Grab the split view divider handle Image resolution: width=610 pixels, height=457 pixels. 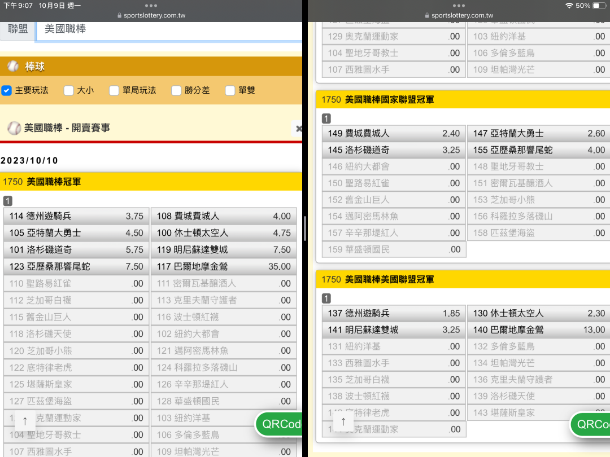coord(305,228)
